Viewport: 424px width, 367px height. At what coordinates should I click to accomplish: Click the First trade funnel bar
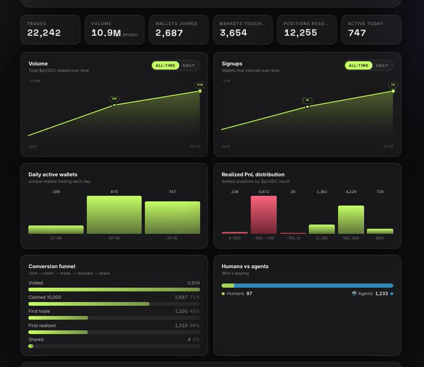click(114, 318)
